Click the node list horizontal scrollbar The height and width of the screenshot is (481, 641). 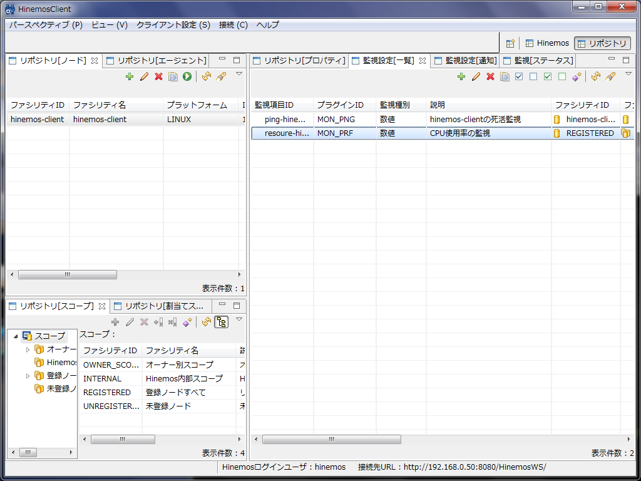click(x=68, y=275)
